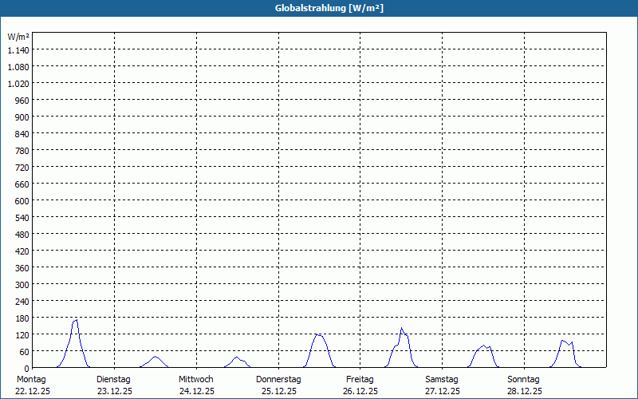Image resolution: width=638 pixels, height=399 pixels.
Task: Click the 1.020 y-axis value
Action: [18, 84]
